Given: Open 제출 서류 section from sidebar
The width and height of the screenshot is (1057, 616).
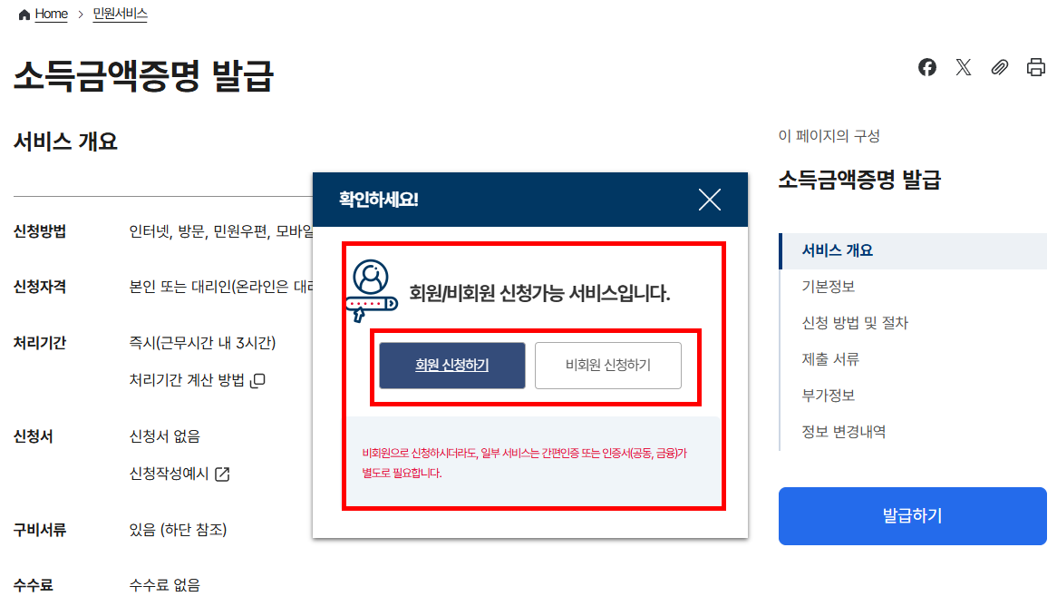Looking at the screenshot, I should tap(830, 359).
